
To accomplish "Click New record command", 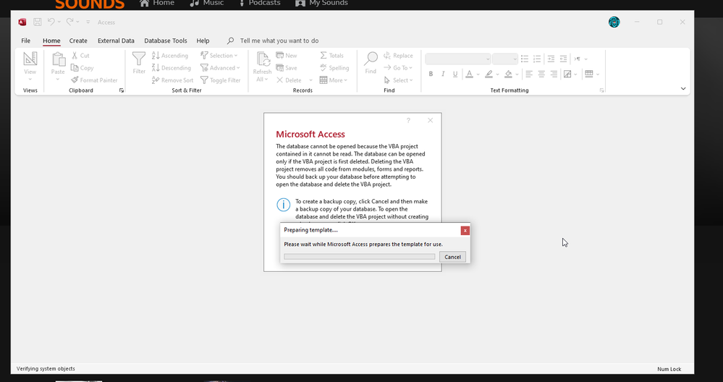I will [287, 55].
